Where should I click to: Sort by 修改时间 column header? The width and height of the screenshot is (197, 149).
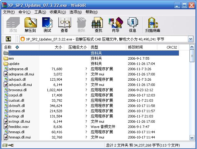[141, 47]
